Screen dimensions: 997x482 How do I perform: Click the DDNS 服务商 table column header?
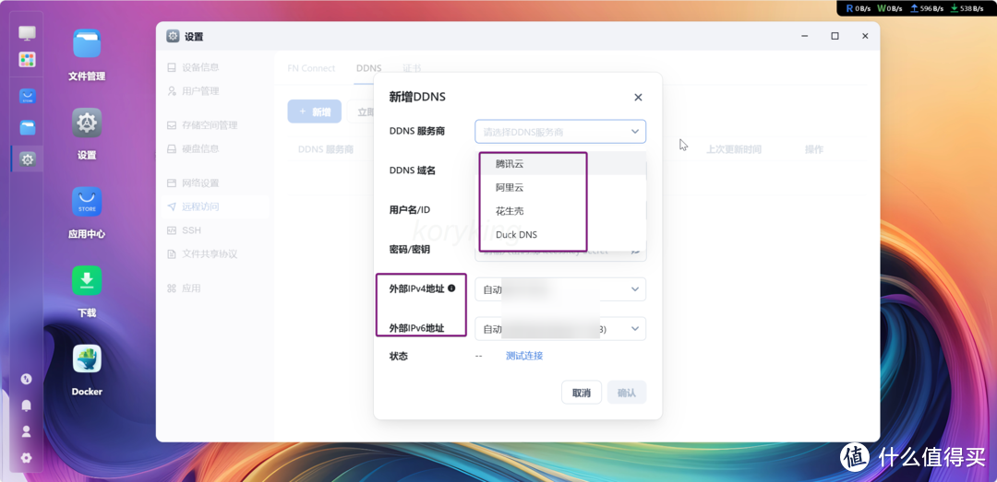pos(326,149)
